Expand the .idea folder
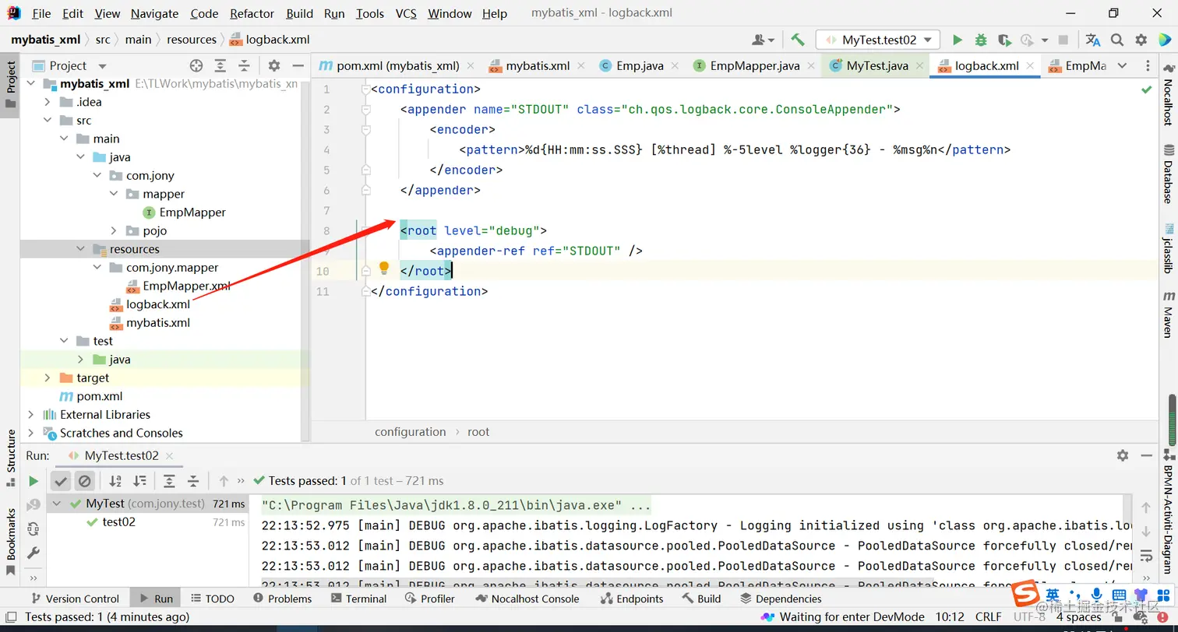The image size is (1178, 632). coord(48,102)
